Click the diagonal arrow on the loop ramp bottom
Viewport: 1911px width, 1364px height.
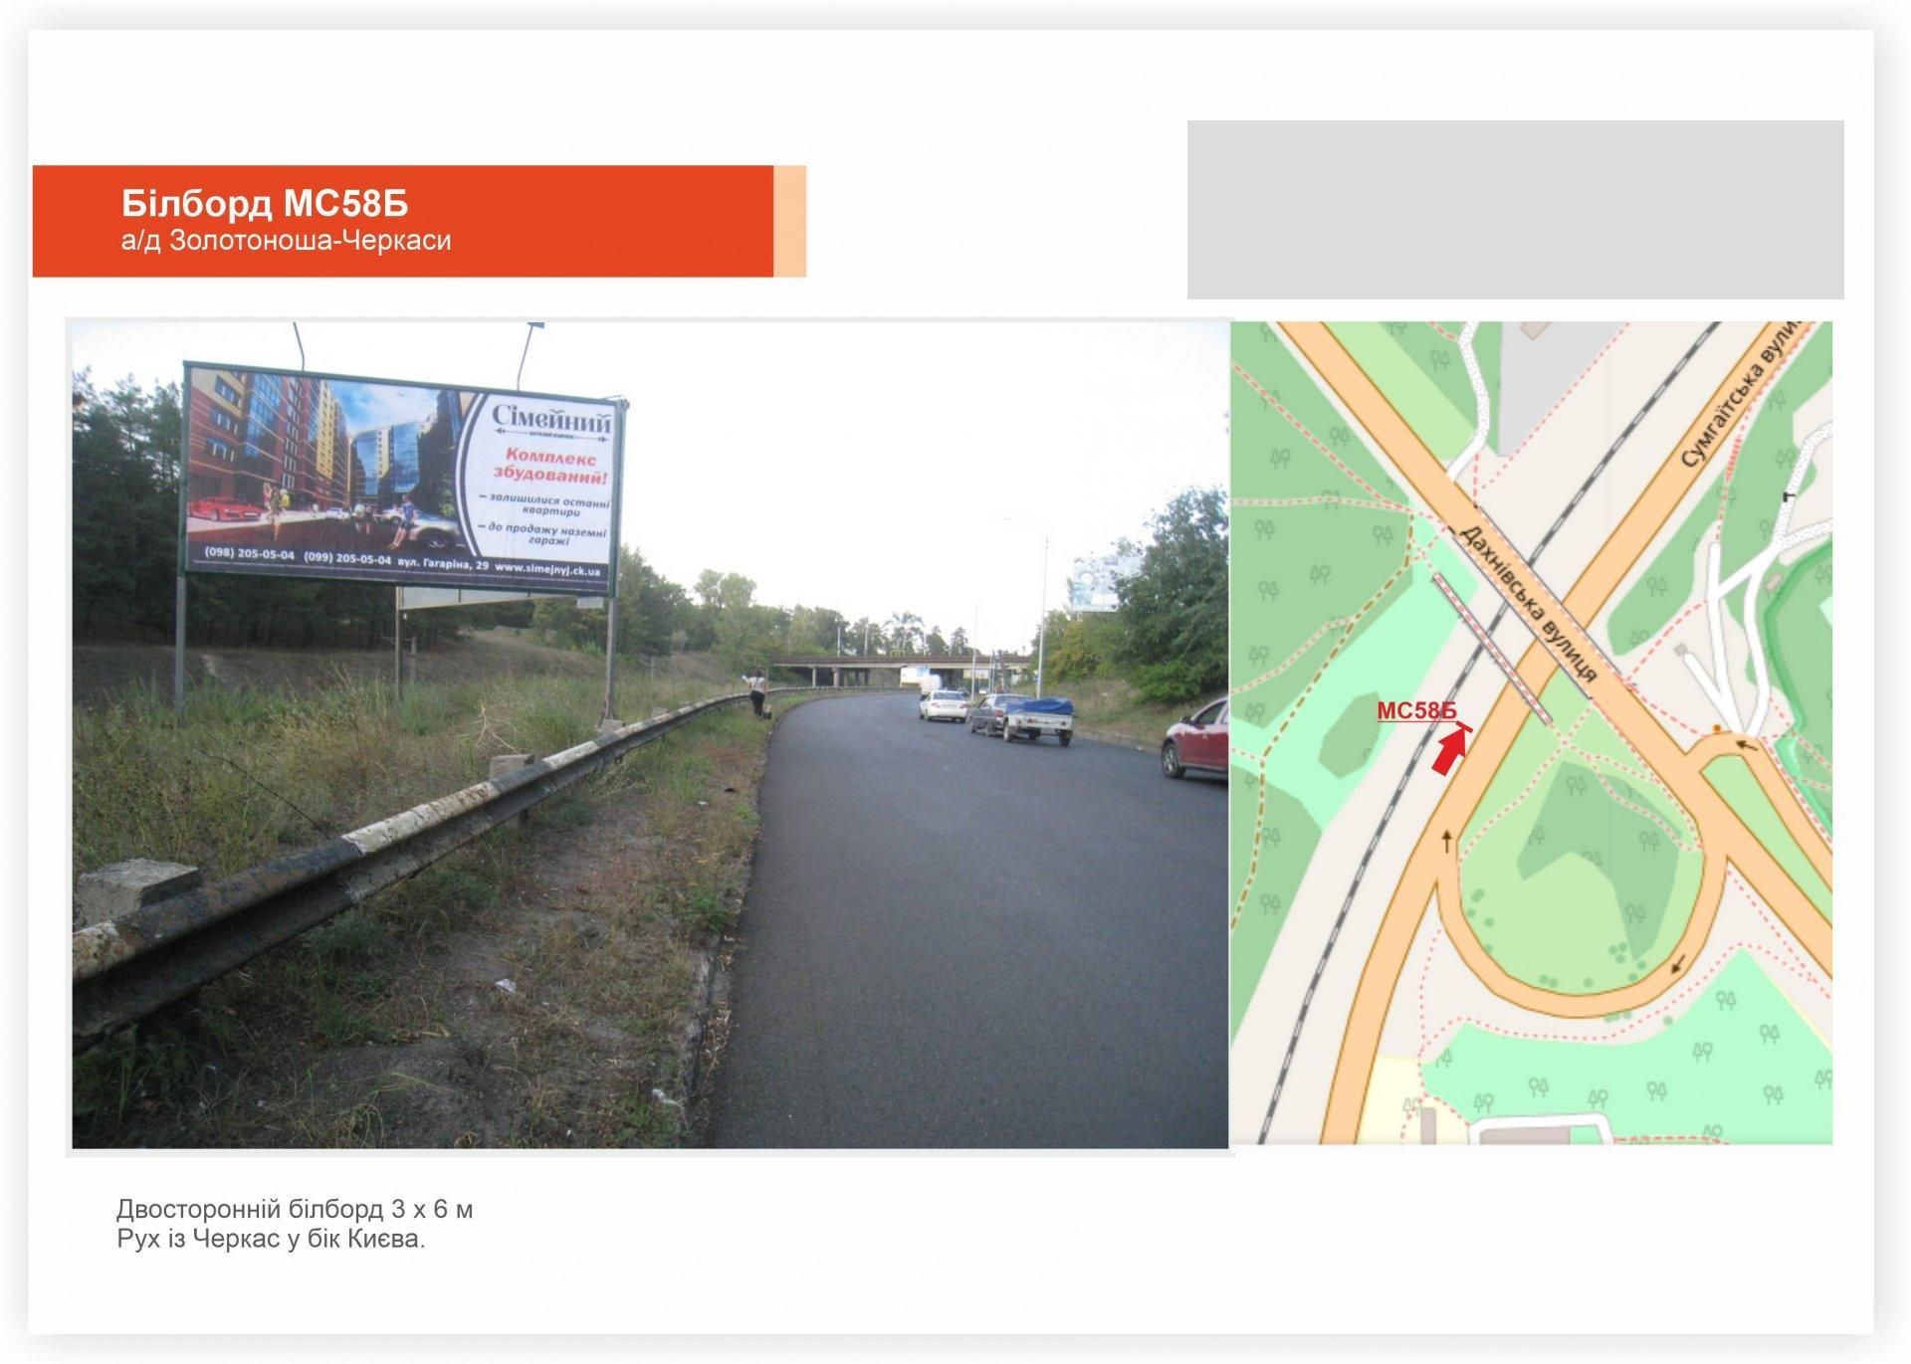pyautogui.click(x=1678, y=964)
